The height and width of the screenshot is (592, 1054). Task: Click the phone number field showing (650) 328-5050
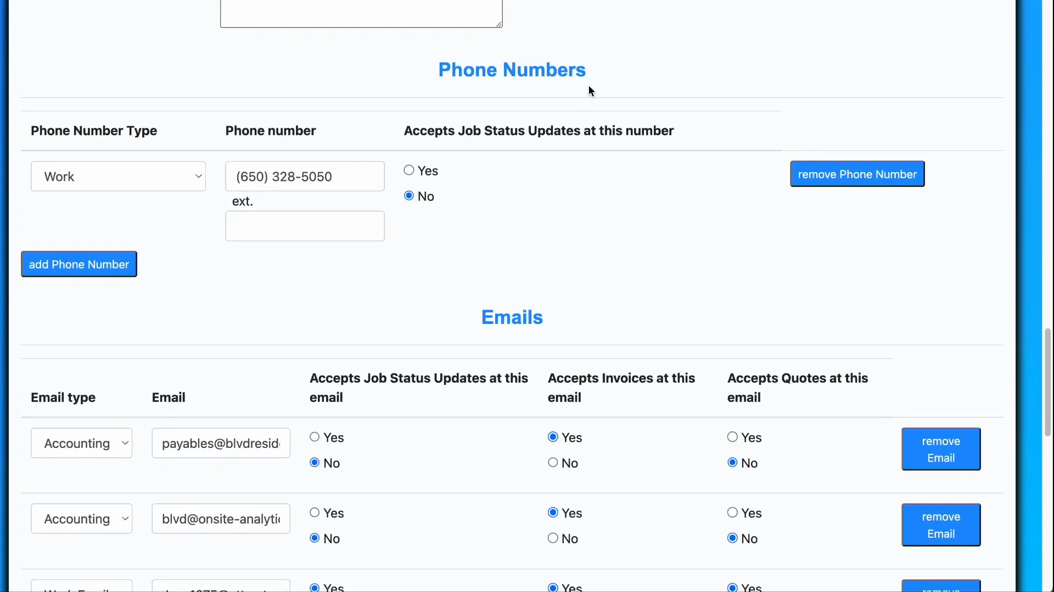[x=305, y=176]
